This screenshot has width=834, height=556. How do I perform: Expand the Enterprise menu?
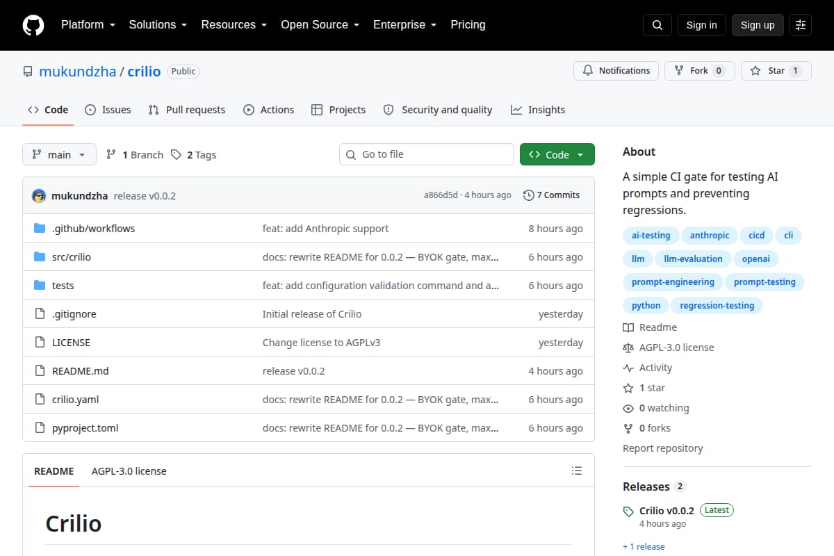click(x=404, y=24)
